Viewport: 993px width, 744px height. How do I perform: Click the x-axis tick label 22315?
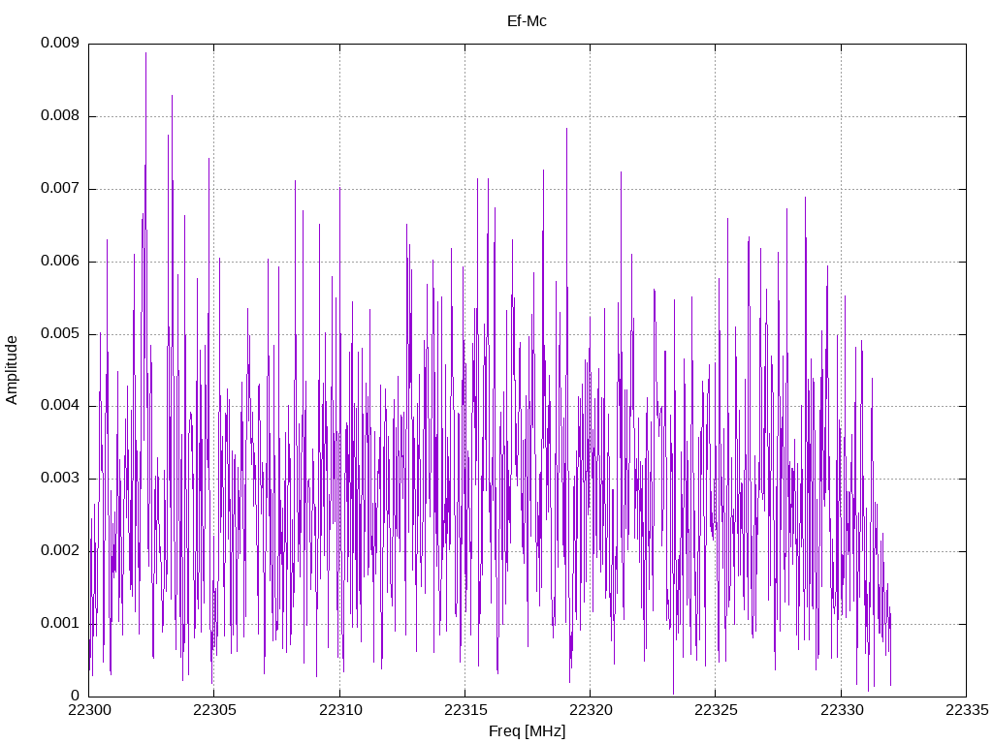464,710
